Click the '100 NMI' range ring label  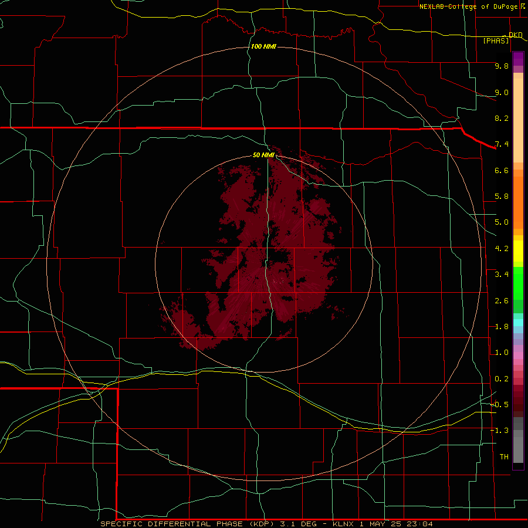(263, 46)
